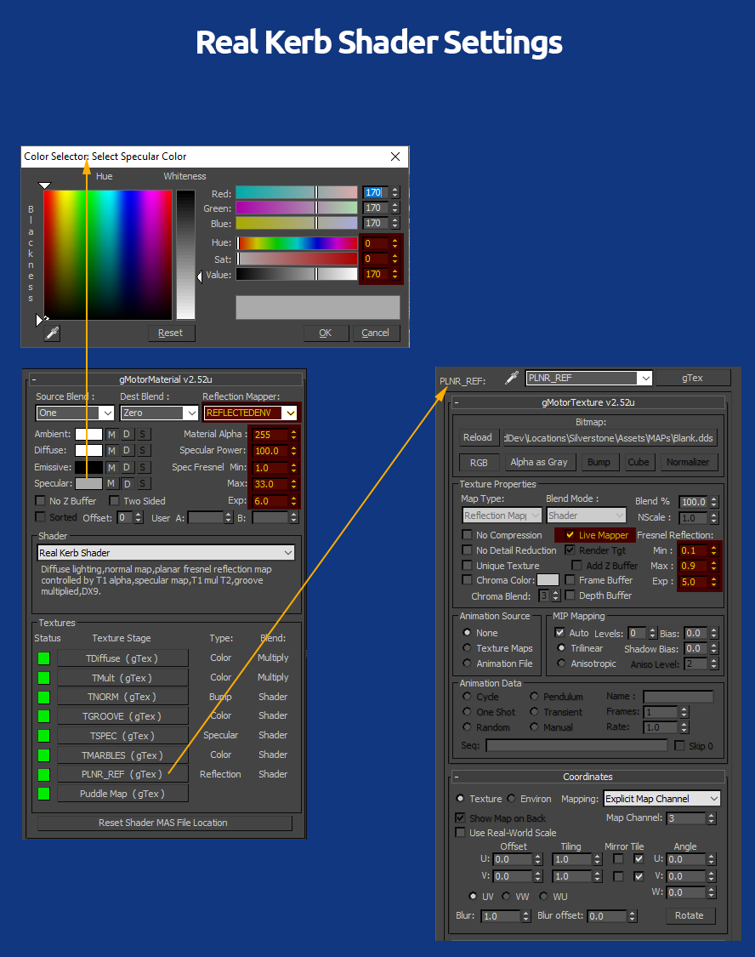Select the Texture Maps animation source
The image size is (755, 957).
click(467, 648)
